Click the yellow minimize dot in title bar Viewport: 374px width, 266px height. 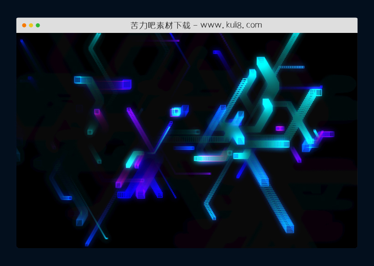31,25
